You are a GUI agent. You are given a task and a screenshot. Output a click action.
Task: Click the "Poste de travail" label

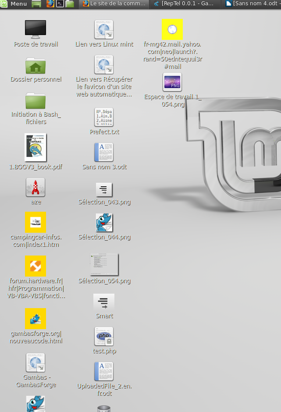tap(36, 44)
